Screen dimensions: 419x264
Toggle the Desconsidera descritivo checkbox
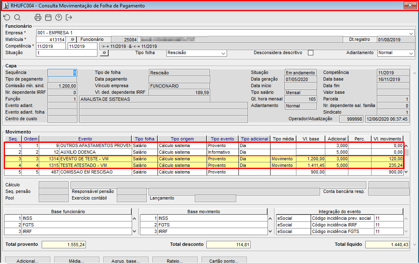pos(310,53)
